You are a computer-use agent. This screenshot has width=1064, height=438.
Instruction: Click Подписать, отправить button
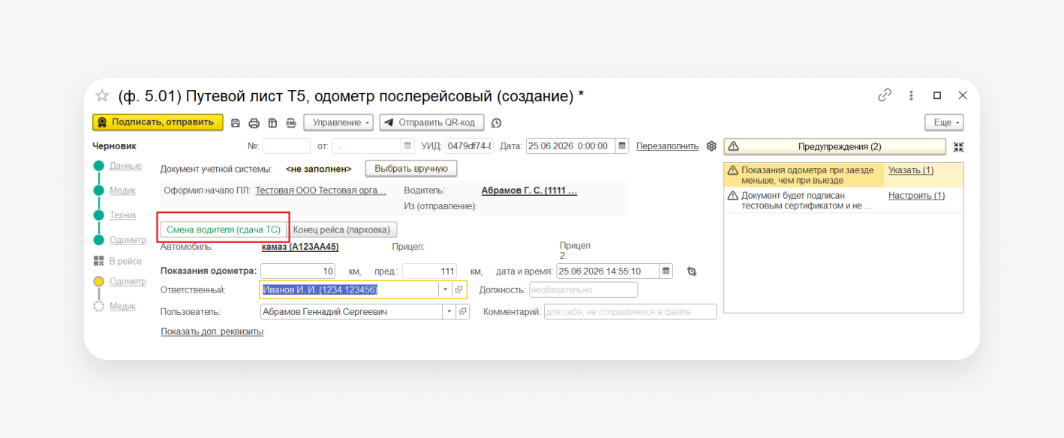point(158,122)
